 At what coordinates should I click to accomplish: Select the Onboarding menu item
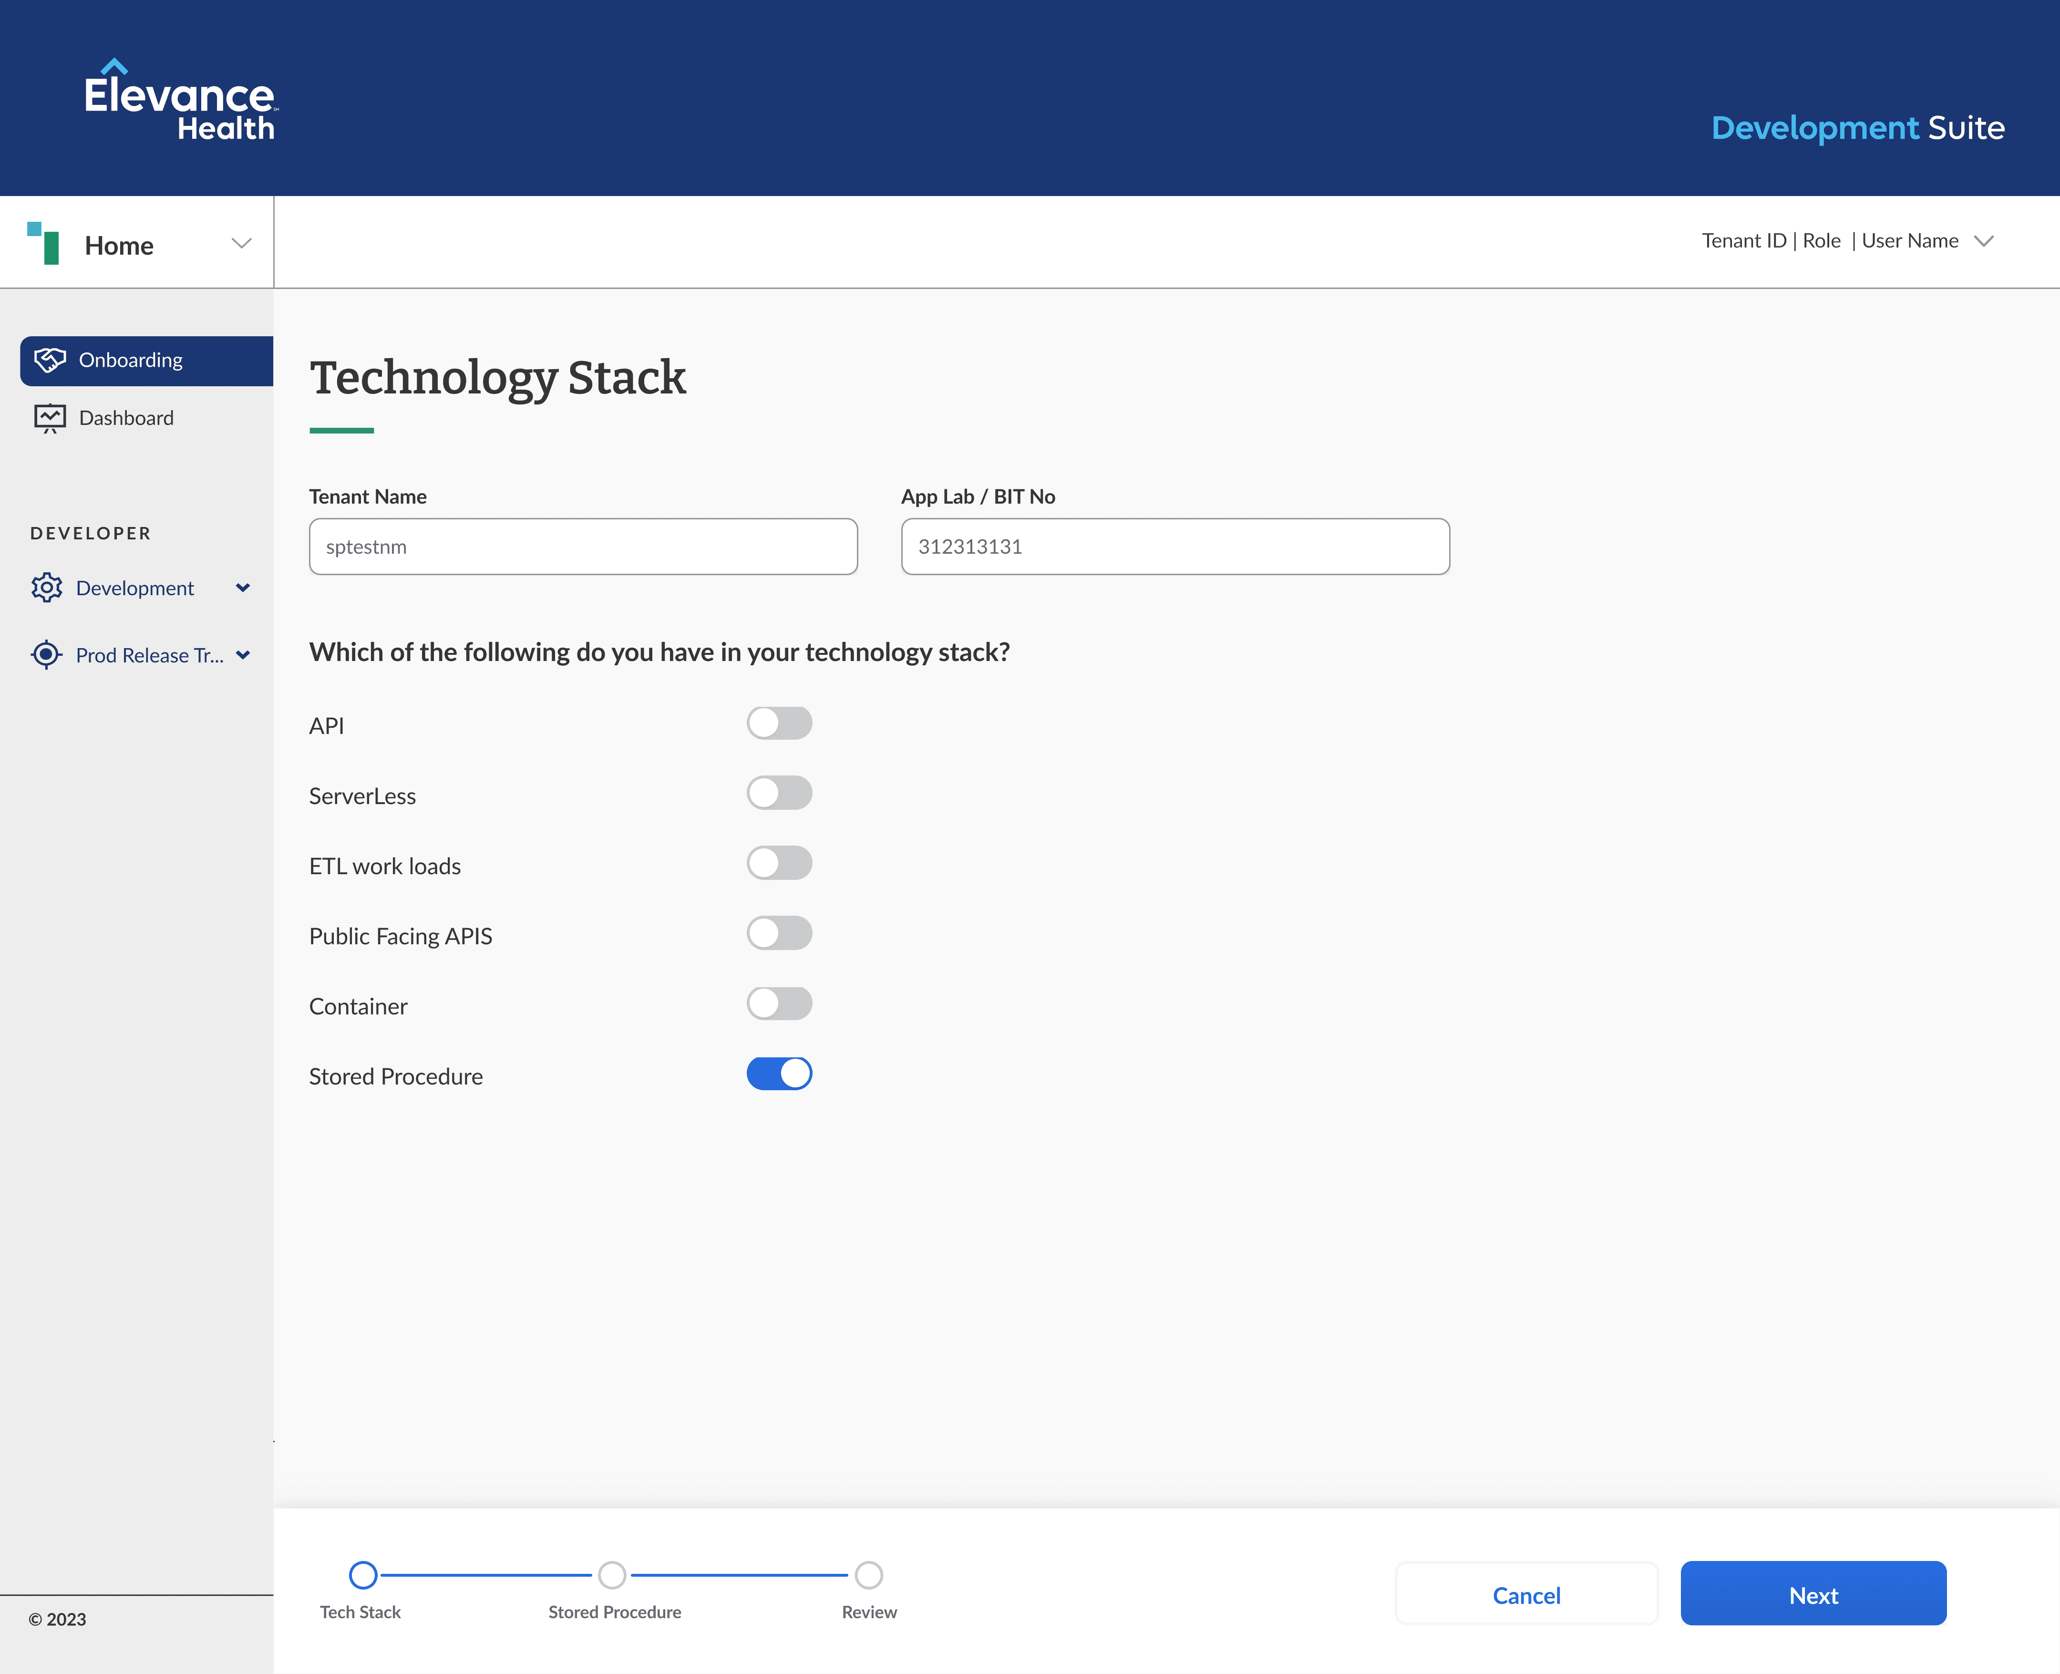click(131, 361)
